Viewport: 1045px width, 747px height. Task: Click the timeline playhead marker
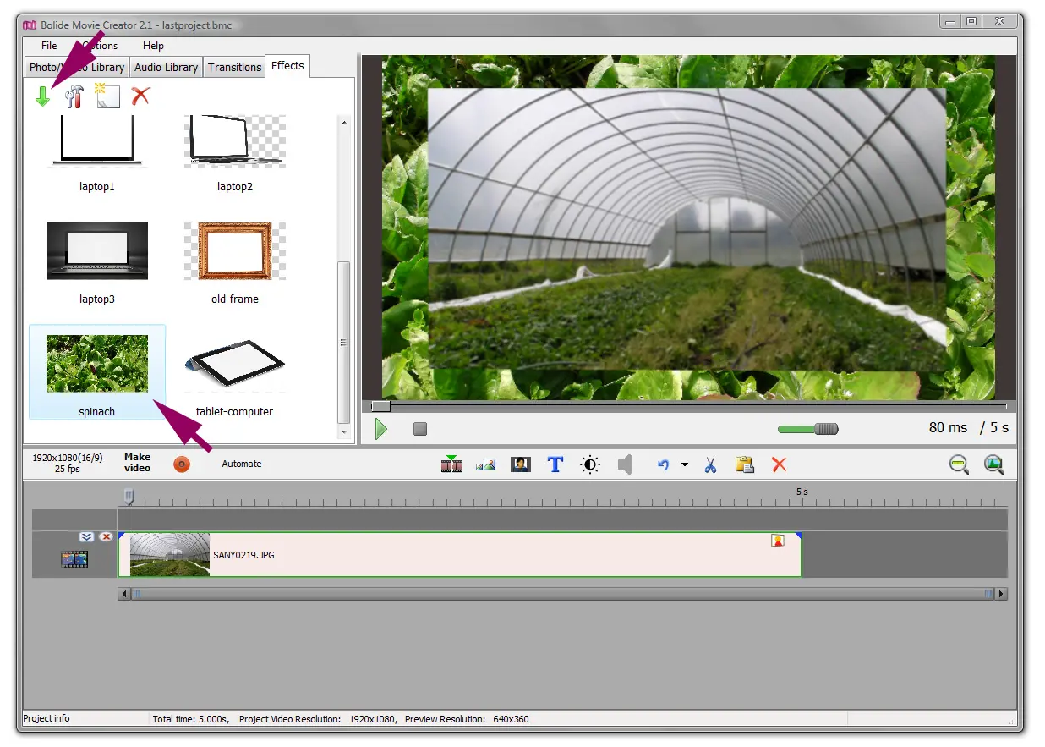pos(129,495)
